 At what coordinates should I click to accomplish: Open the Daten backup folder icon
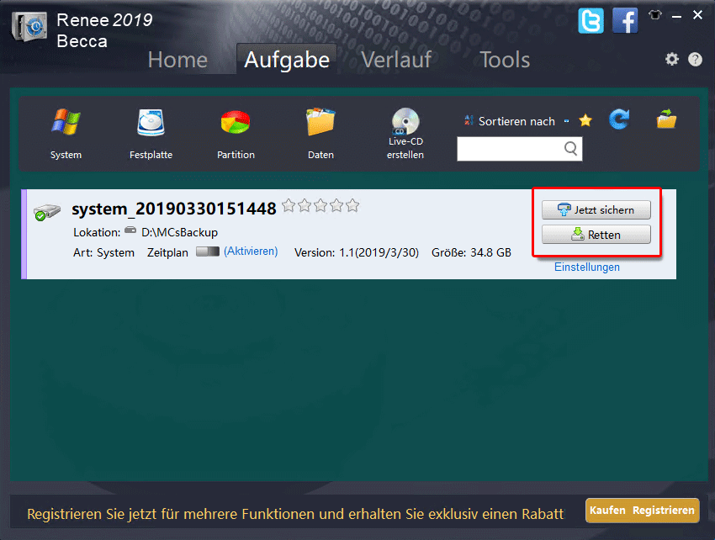(320, 122)
